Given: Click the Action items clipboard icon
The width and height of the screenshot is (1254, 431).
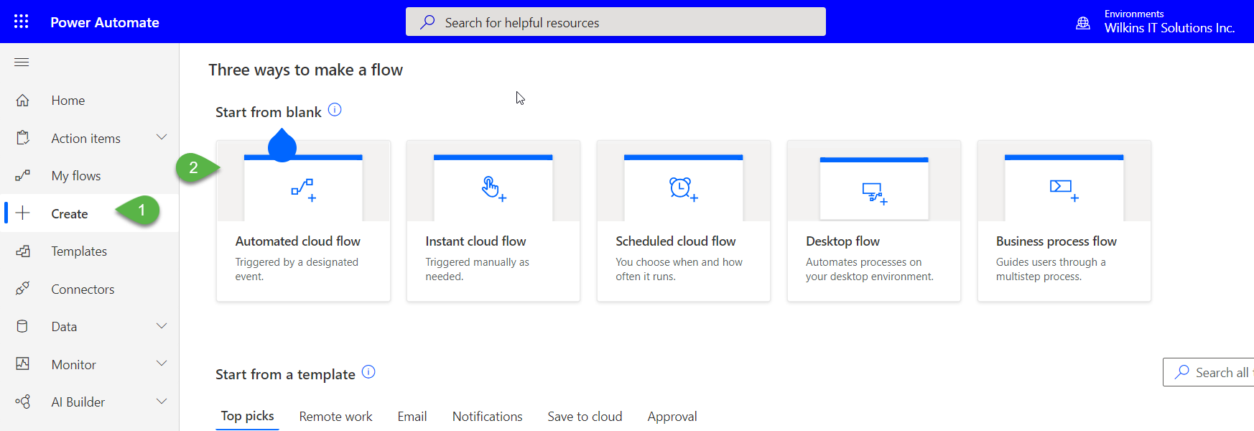Looking at the screenshot, I should point(23,138).
